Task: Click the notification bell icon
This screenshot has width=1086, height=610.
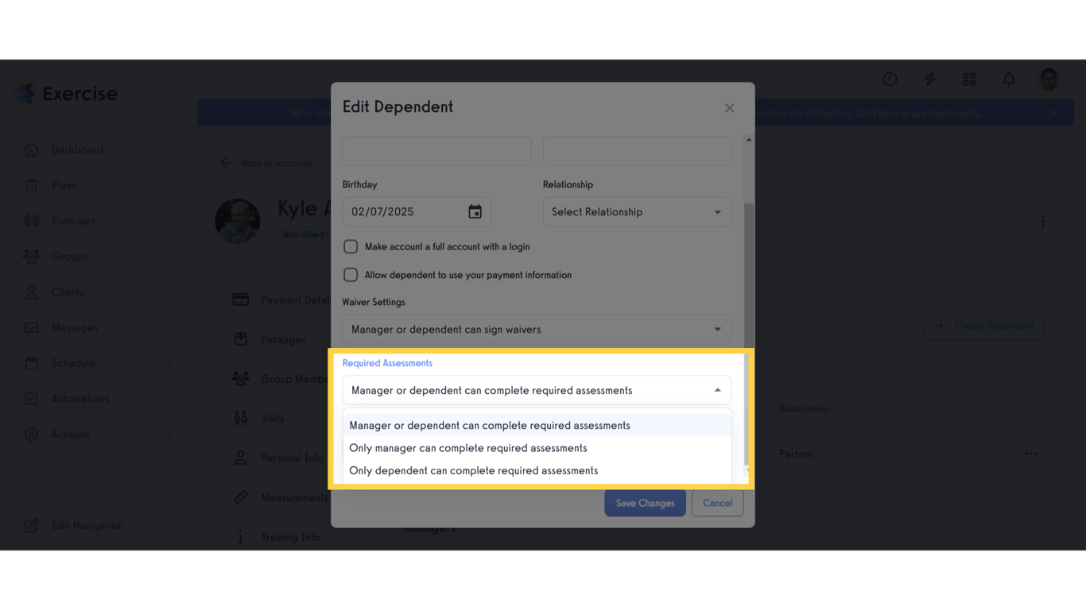Action: pos(1009,79)
